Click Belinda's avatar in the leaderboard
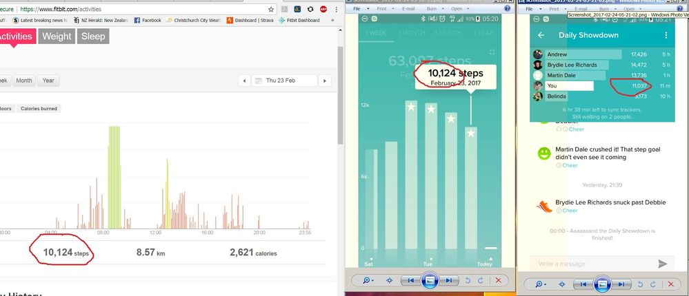This screenshot has height=296, width=689. (538, 96)
